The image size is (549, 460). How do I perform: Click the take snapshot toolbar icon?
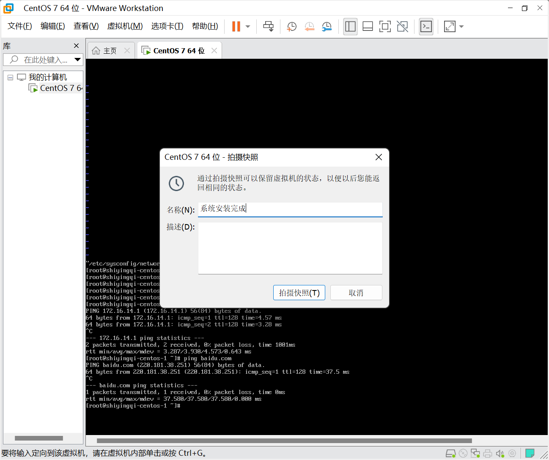291,27
